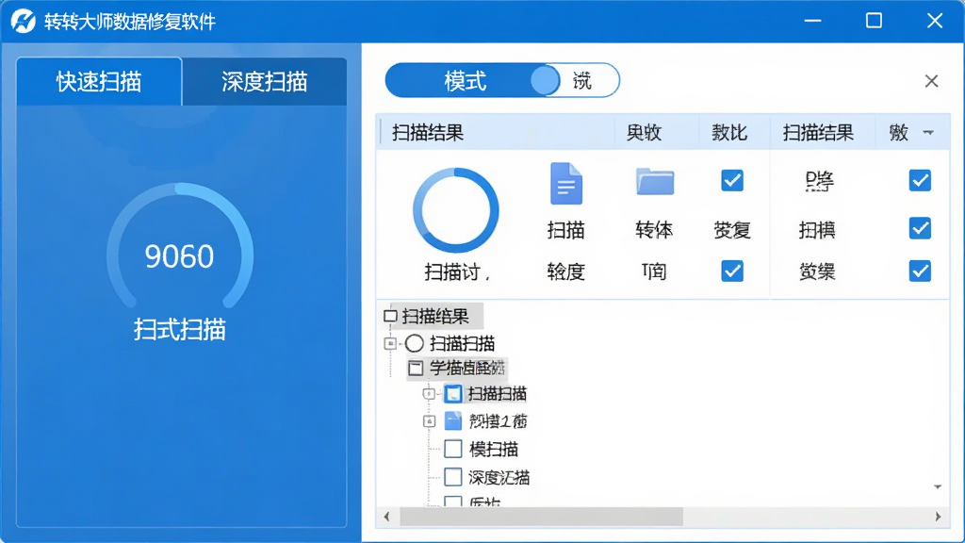Check the 扫描结果 root tree checkbox

(x=390, y=317)
